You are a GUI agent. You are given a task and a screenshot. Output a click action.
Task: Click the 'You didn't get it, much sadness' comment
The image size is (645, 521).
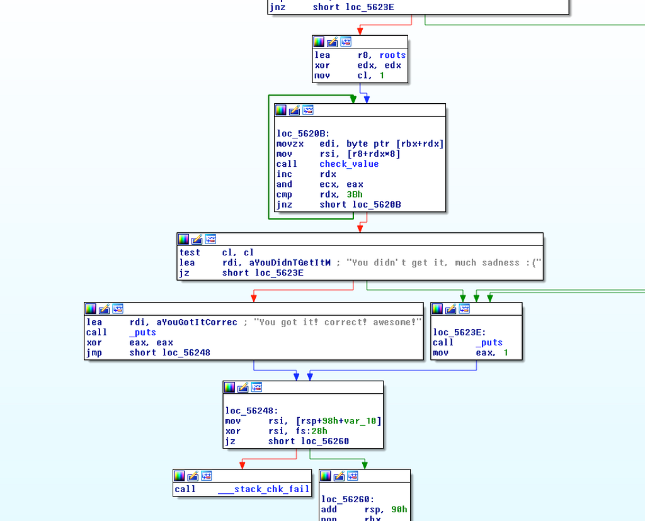443,262
